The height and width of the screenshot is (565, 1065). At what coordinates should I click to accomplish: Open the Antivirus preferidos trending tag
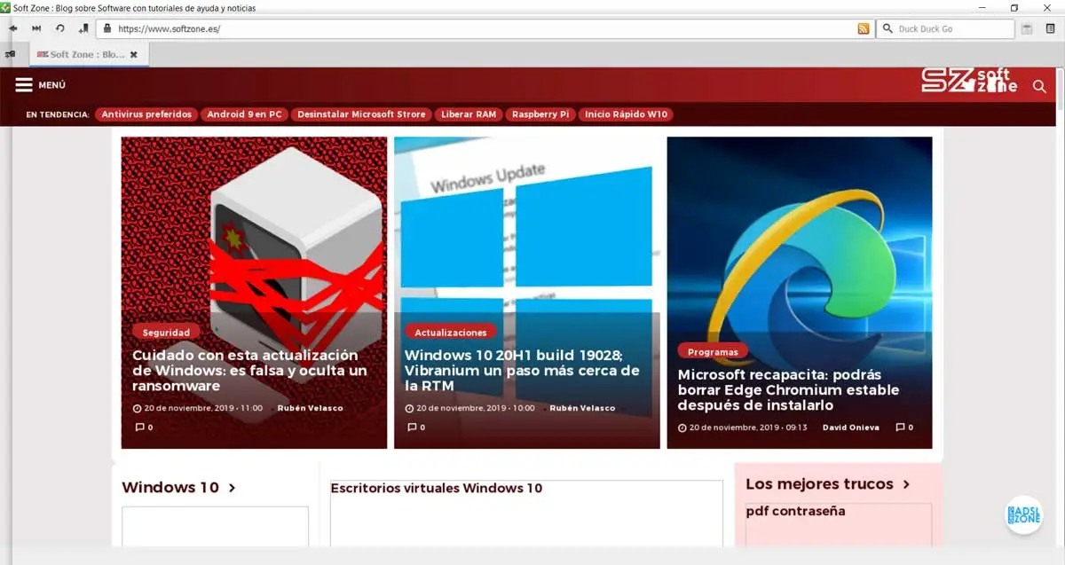(x=146, y=114)
